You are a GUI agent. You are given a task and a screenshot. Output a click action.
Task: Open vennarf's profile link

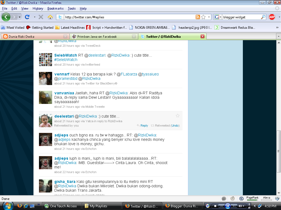(62, 74)
